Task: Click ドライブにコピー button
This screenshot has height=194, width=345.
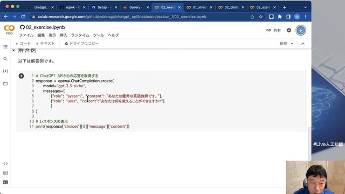Action: [x=81, y=44]
